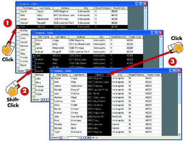Click scroll up arrow in front window
The image size is (184, 141).
click(x=180, y=75)
